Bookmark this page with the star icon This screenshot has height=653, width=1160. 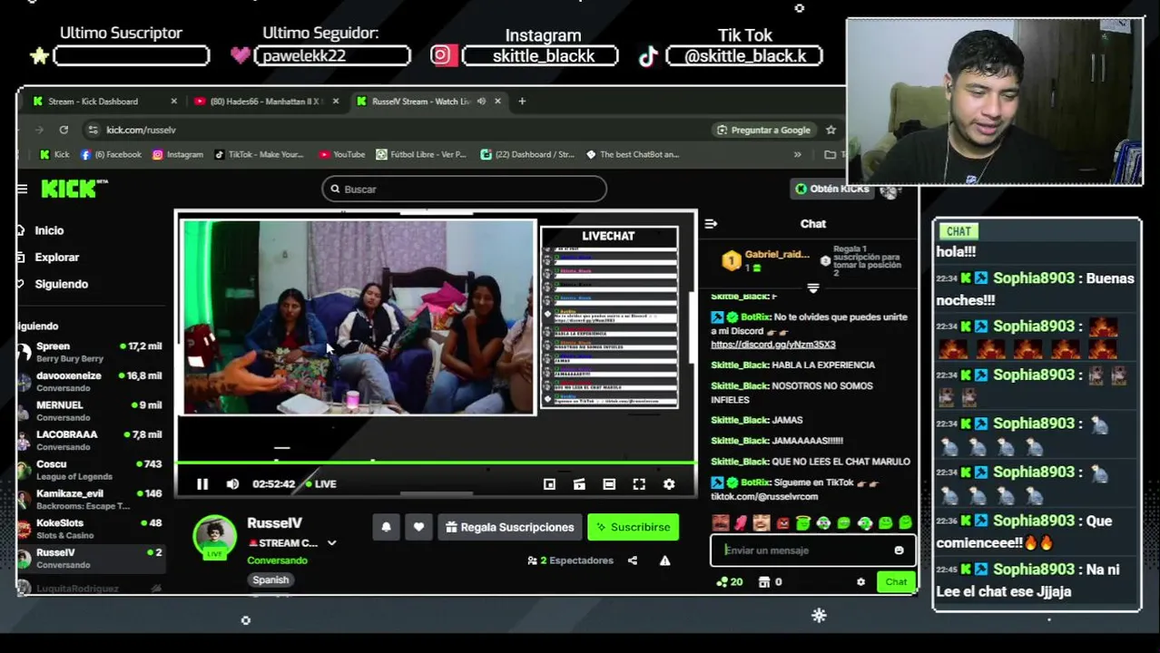831,130
